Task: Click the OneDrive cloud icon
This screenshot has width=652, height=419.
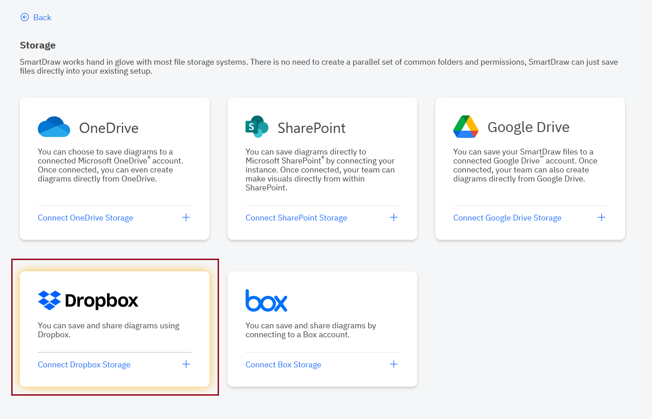Action: pos(54,127)
